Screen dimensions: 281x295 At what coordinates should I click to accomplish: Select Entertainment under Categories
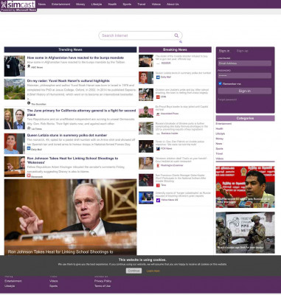coord(223,124)
